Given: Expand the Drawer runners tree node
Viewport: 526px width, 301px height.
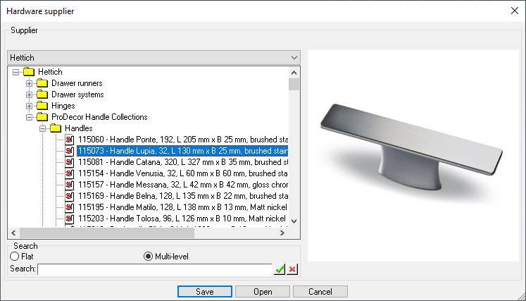Looking at the screenshot, I should 30,83.
